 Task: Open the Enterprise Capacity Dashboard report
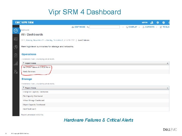(x=35, y=92)
